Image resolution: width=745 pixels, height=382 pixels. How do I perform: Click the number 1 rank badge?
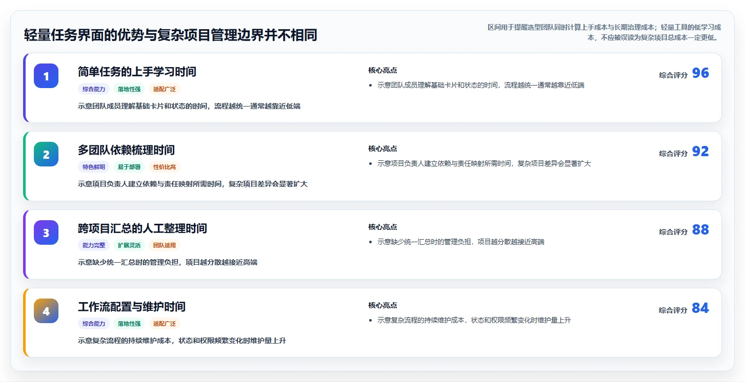(46, 76)
